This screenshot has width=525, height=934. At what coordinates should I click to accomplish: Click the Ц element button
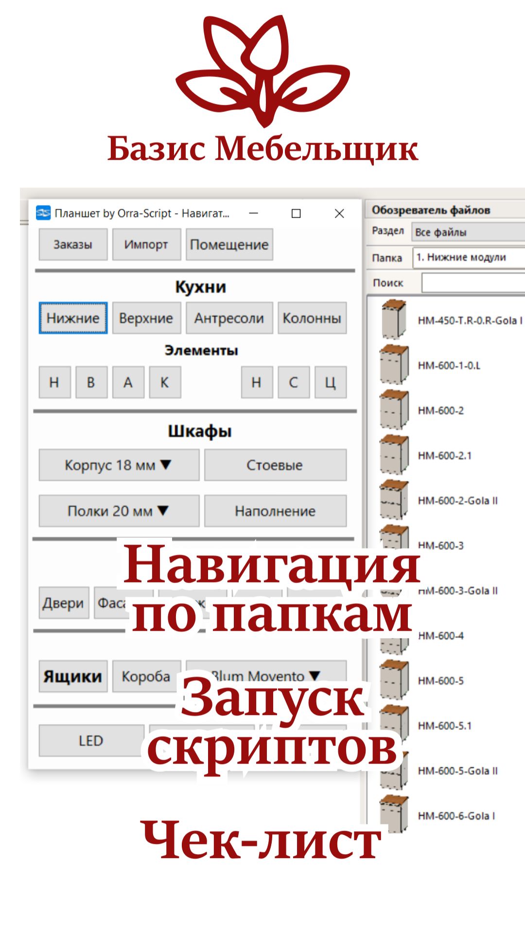331,382
